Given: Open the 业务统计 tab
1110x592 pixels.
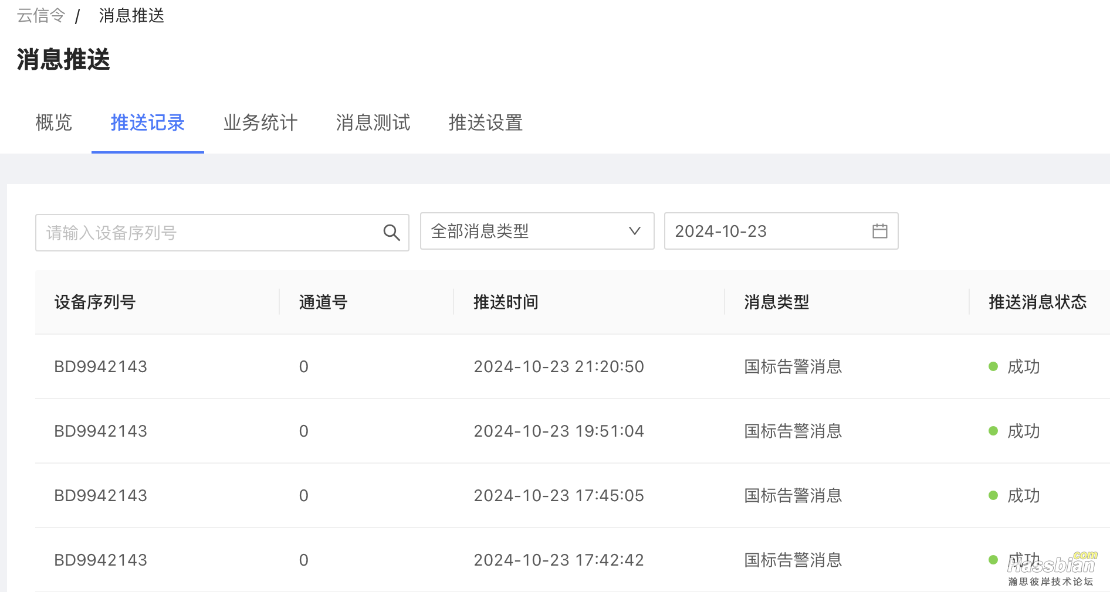Looking at the screenshot, I should (260, 123).
